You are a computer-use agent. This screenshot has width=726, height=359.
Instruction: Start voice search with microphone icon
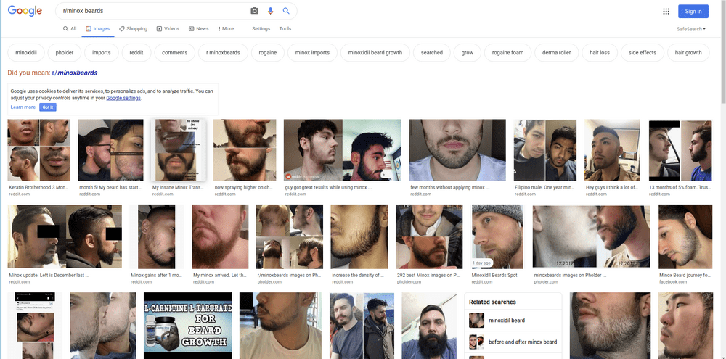coord(270,11)
